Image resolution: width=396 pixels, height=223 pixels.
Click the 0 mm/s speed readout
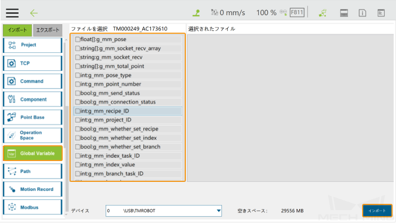(x=232, y=12)
